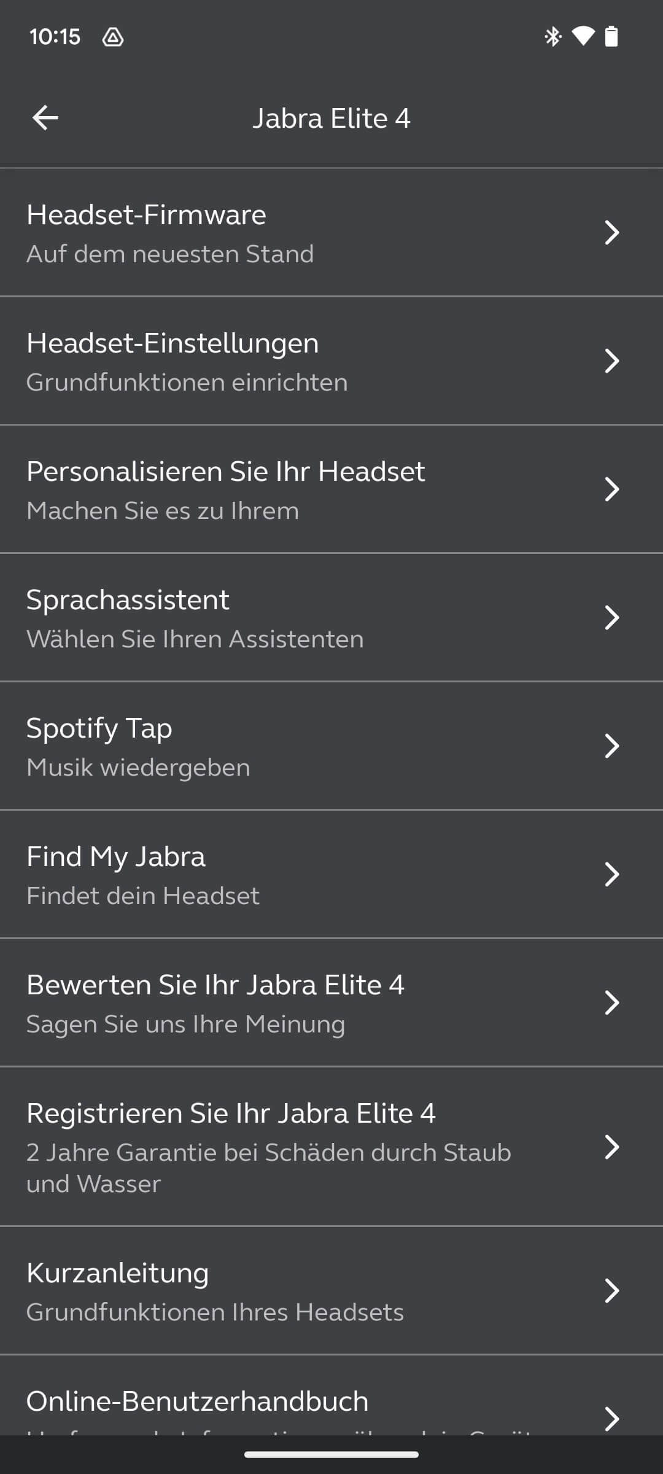
Task: Tap the back arrow icon
Action: (x=45, y=118)
